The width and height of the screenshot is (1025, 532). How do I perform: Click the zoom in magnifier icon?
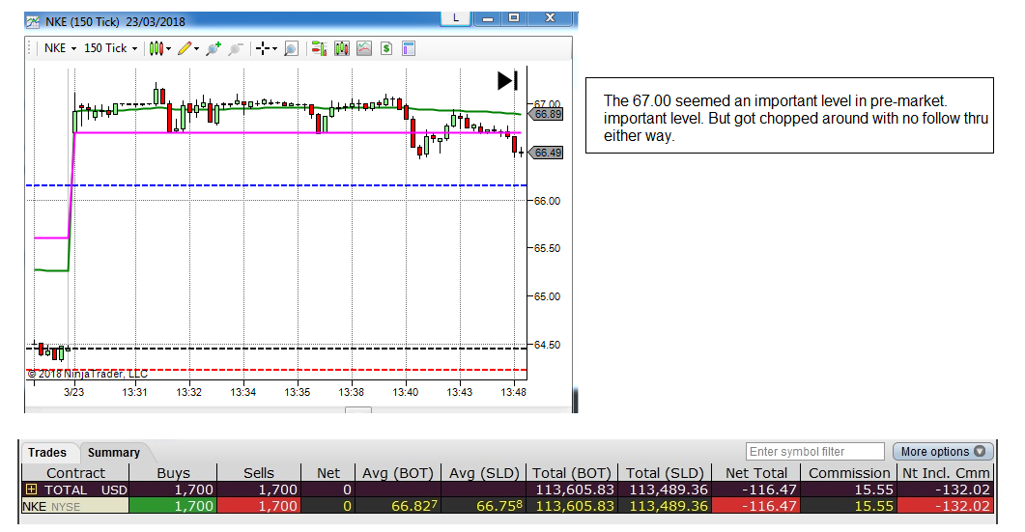[214, 48]
